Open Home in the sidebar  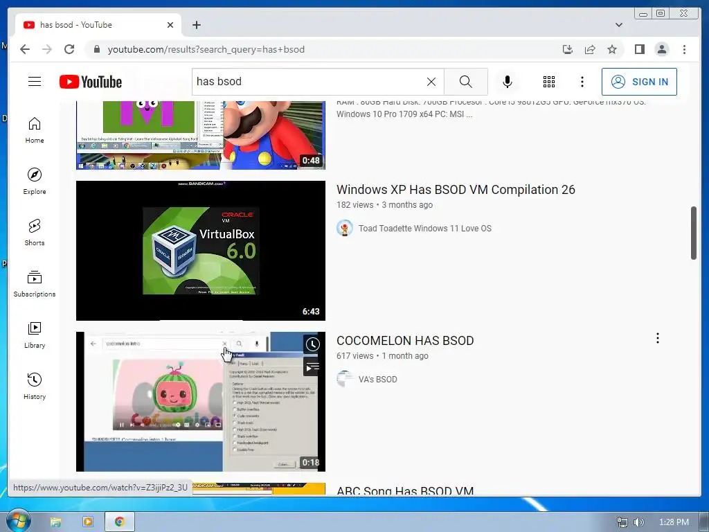pyautogui.click(x=35, y=130)
